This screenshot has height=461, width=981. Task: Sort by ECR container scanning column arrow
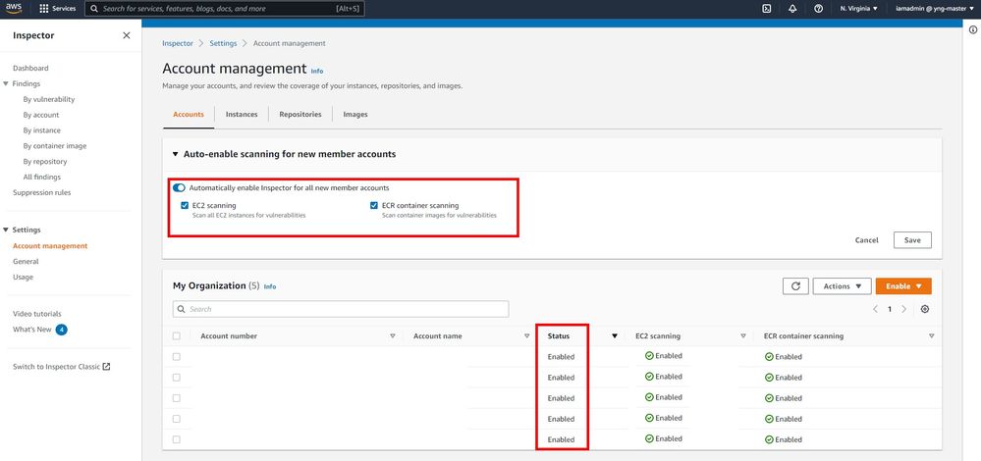(x=932, y=336)
